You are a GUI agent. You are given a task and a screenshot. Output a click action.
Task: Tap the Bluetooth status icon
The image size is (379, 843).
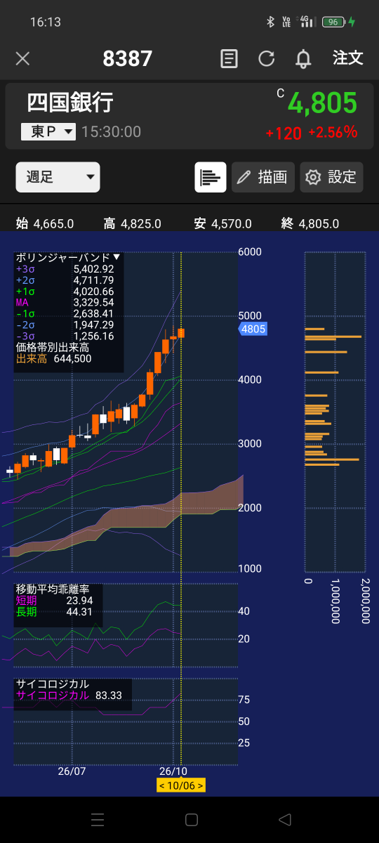point(270,22)
